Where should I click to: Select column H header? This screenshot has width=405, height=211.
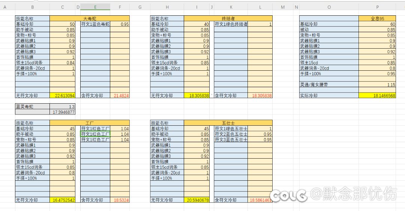[167, 7]
